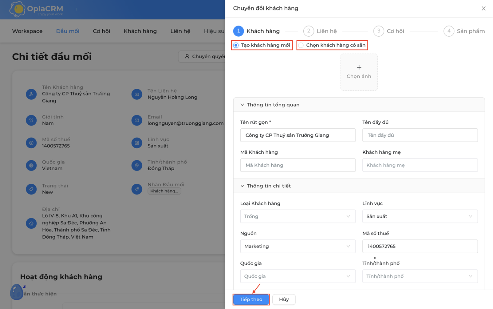Click the plus icon in Chọn ảnh box
Viewport: 493px width, 309px height.
(x=359, y=67)
